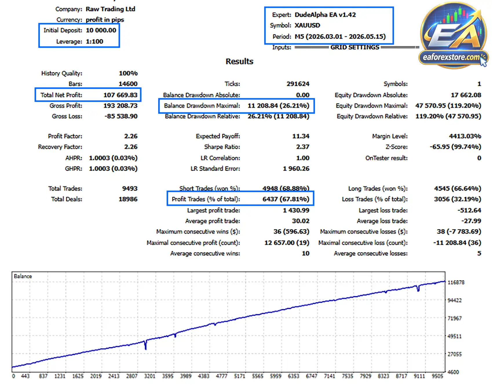Click the Total Deals value 18986
The image size is (492, 387).
128,199
